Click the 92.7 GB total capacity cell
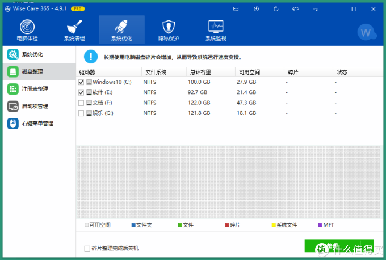Viewport: 386px width, 260px height. [198, 92]
